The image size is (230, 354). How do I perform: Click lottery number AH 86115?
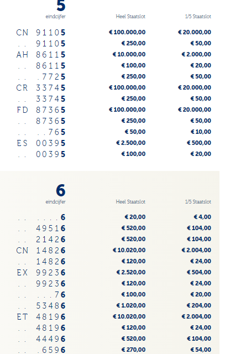41,55
